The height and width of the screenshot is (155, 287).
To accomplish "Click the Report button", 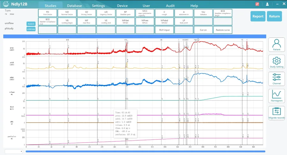I will click(x=258, y=16).
